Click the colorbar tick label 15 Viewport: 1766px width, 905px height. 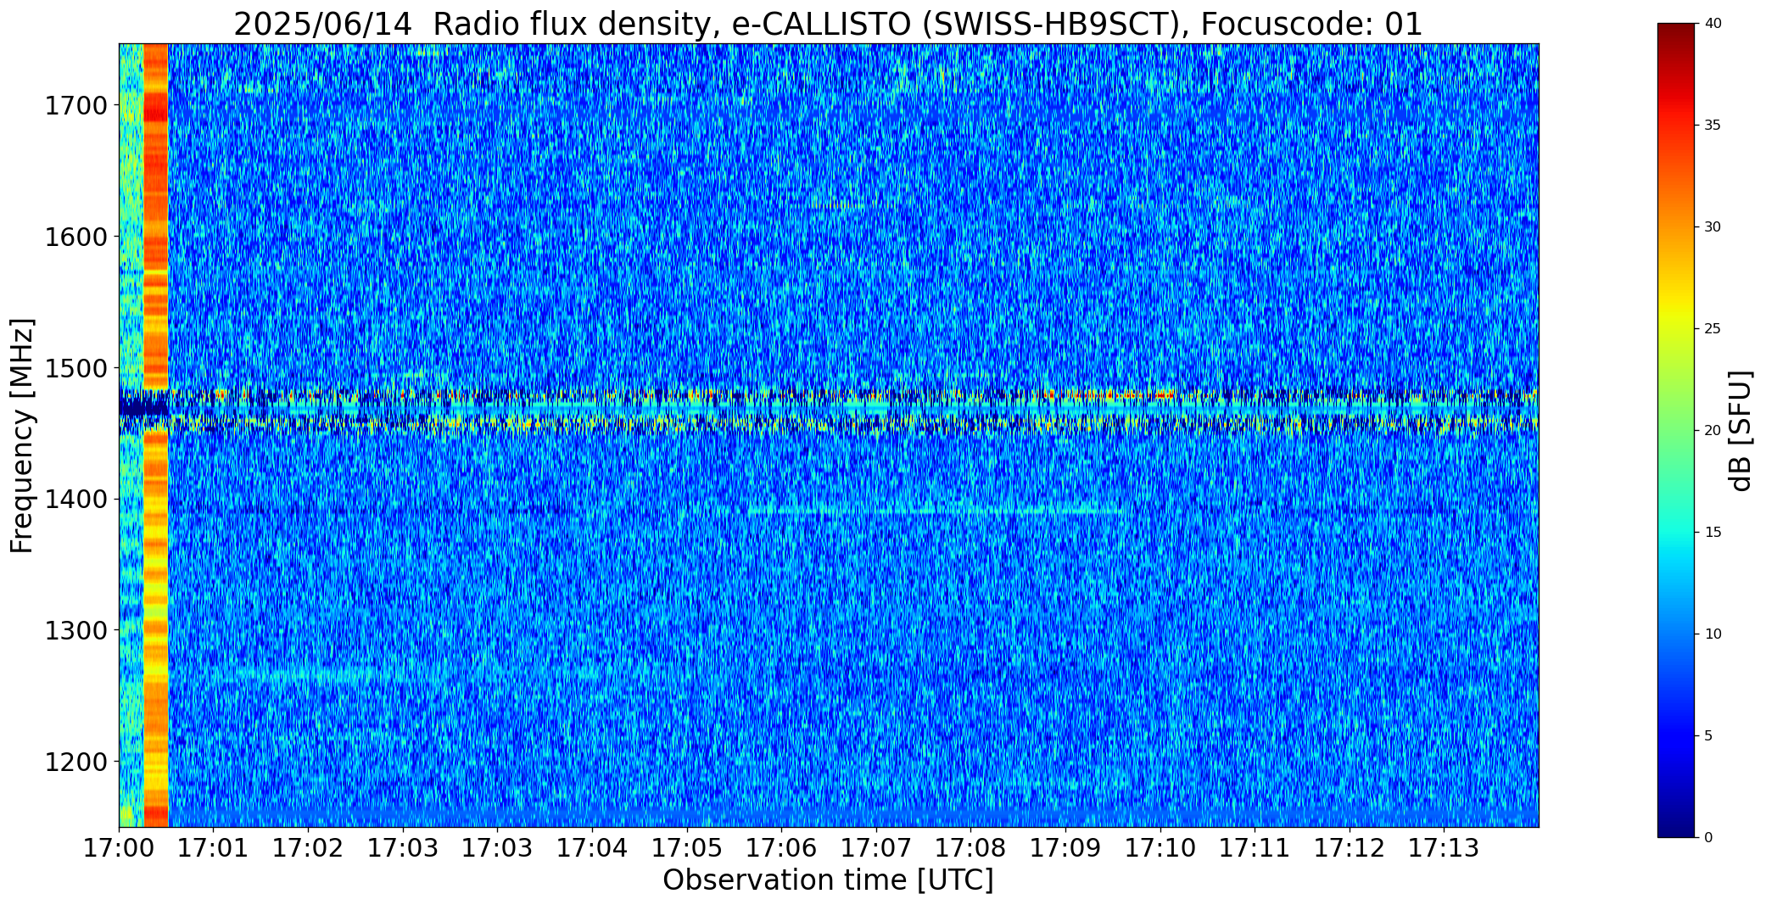click(x=1713, y=533)
